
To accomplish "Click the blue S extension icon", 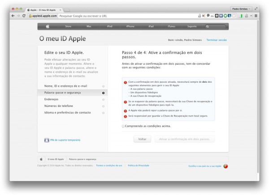I will tap(230, 16).
